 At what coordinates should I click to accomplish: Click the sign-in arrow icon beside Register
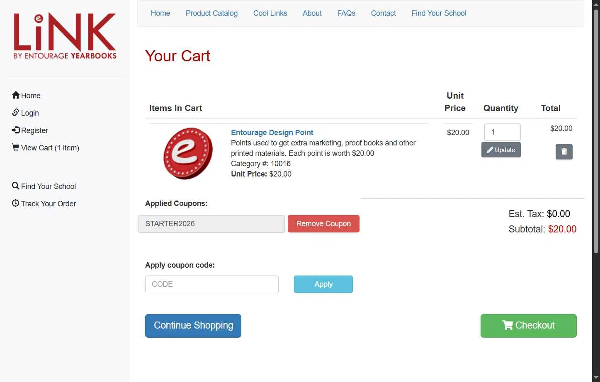coord(16,130)
